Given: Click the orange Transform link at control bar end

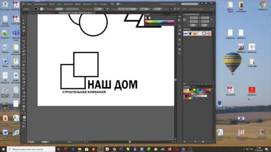Looking at the screenshot, I should 196,9.
